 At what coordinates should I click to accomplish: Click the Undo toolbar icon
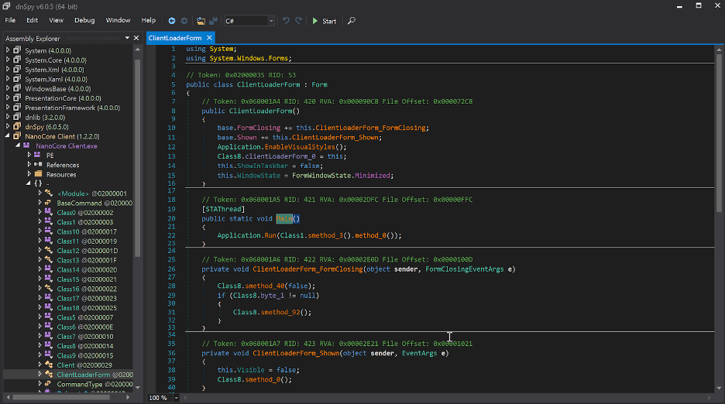point(286,21)
